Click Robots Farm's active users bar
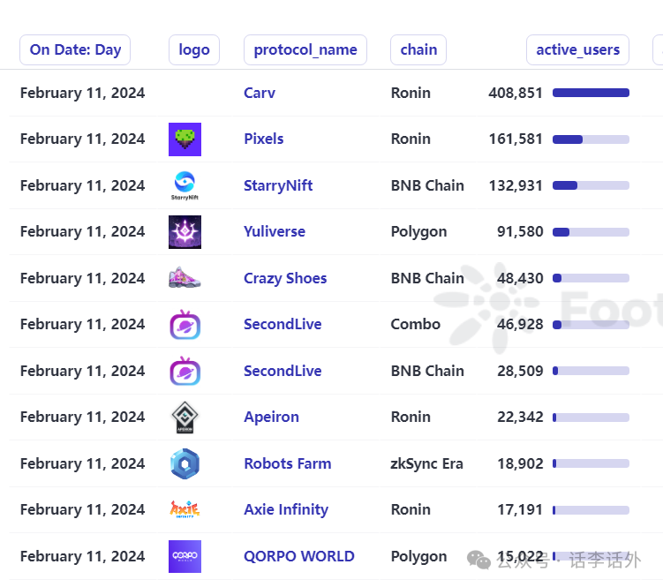 (591, 463)
